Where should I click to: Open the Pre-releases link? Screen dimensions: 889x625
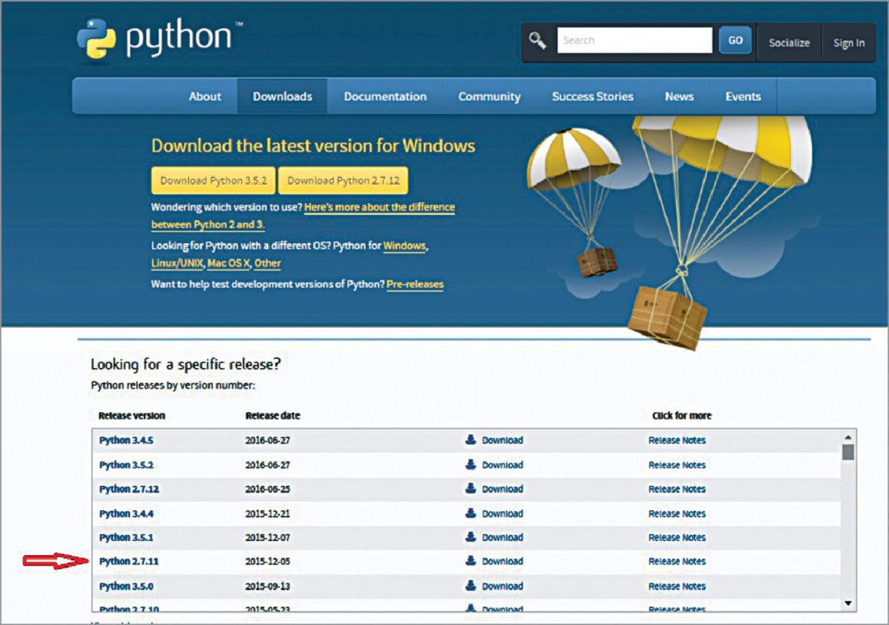tap(415, 285)
